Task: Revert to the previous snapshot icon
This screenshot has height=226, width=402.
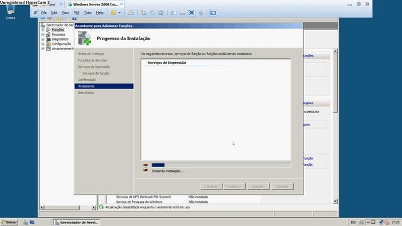Action: 152,13
